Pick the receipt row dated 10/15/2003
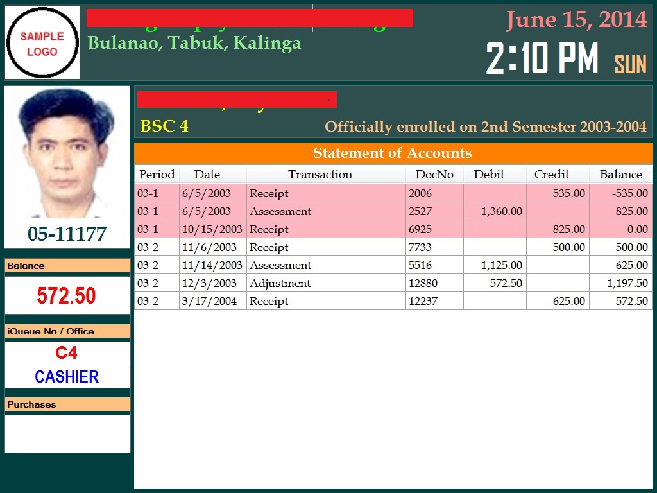 pos(321,229)
